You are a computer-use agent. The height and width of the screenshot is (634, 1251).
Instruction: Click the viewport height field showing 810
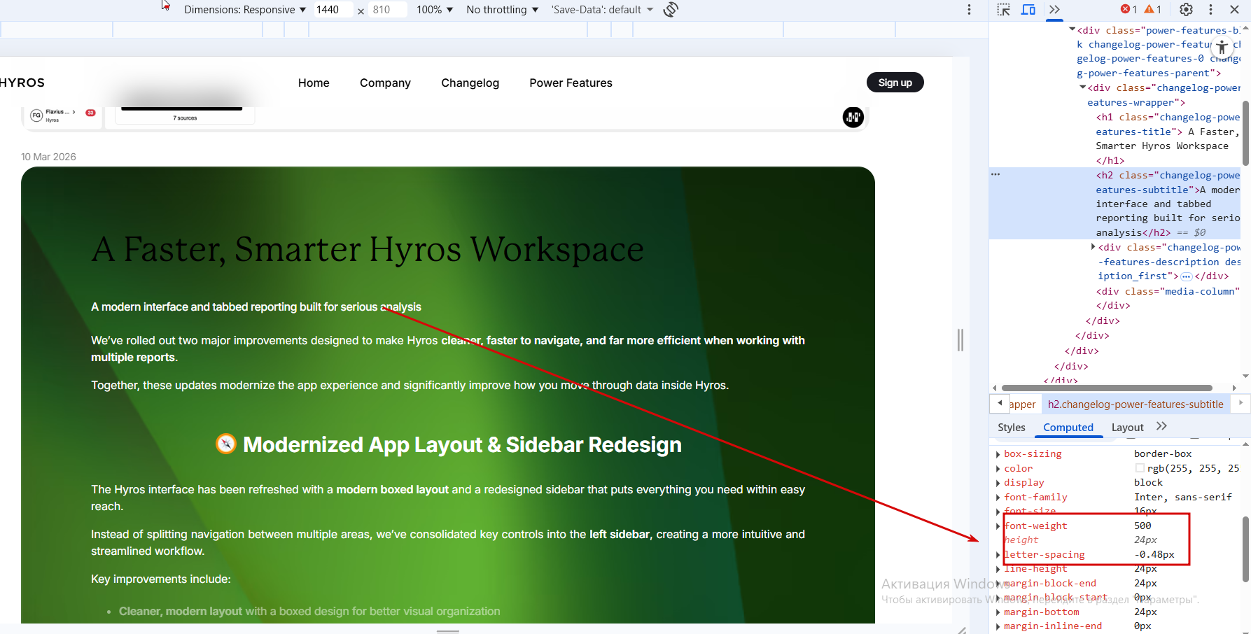click(x=386, y=10)
